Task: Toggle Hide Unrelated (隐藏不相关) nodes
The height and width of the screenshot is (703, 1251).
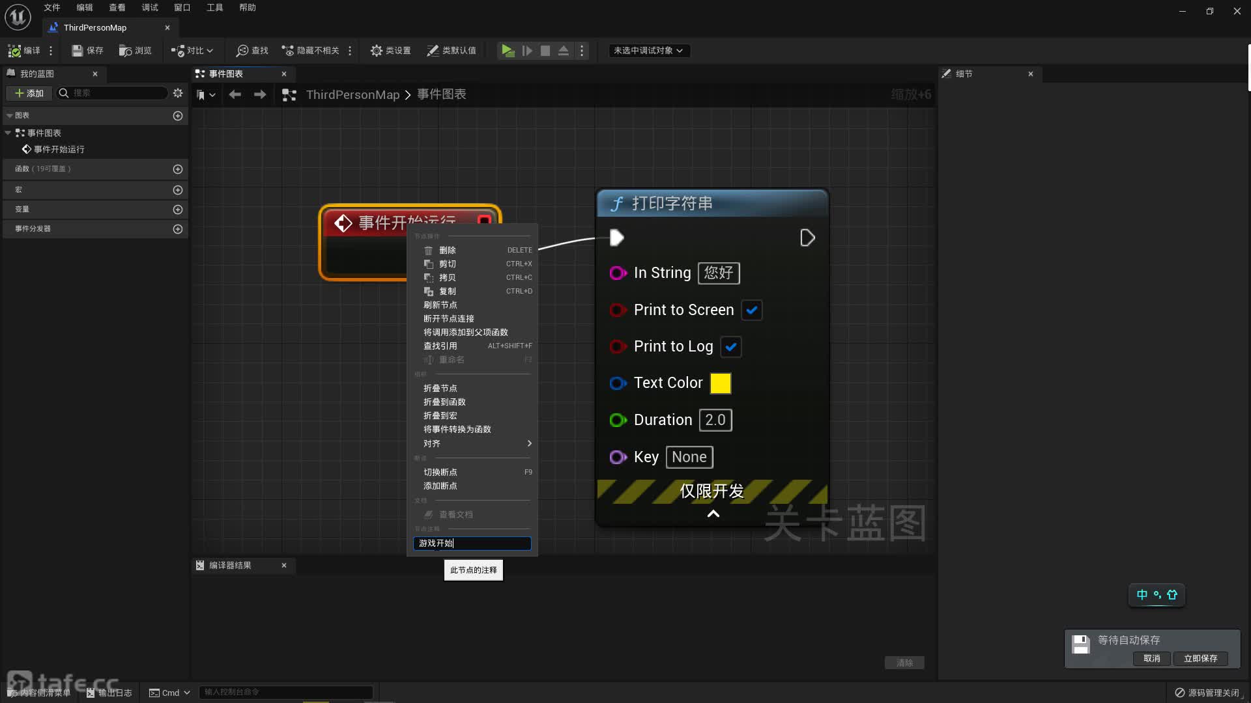Action: click(310, 50)
